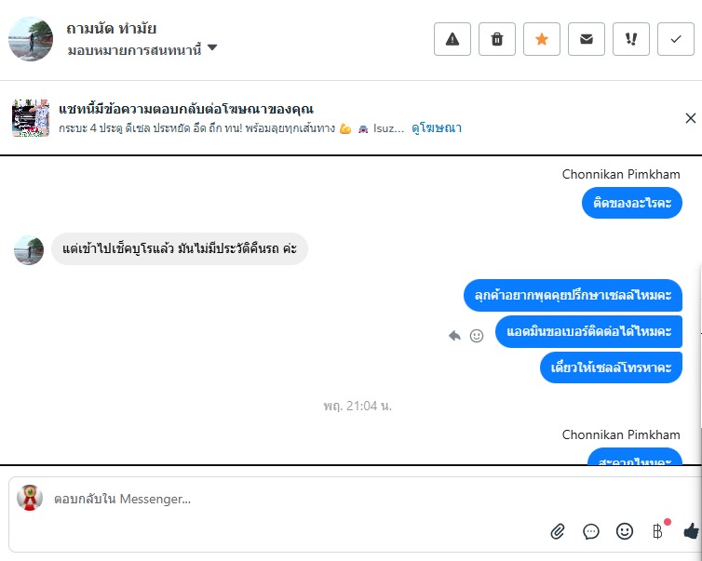This screenshot has width=702, height=561.
Task: Send a thumbs-up like
Action: (692, 531)
